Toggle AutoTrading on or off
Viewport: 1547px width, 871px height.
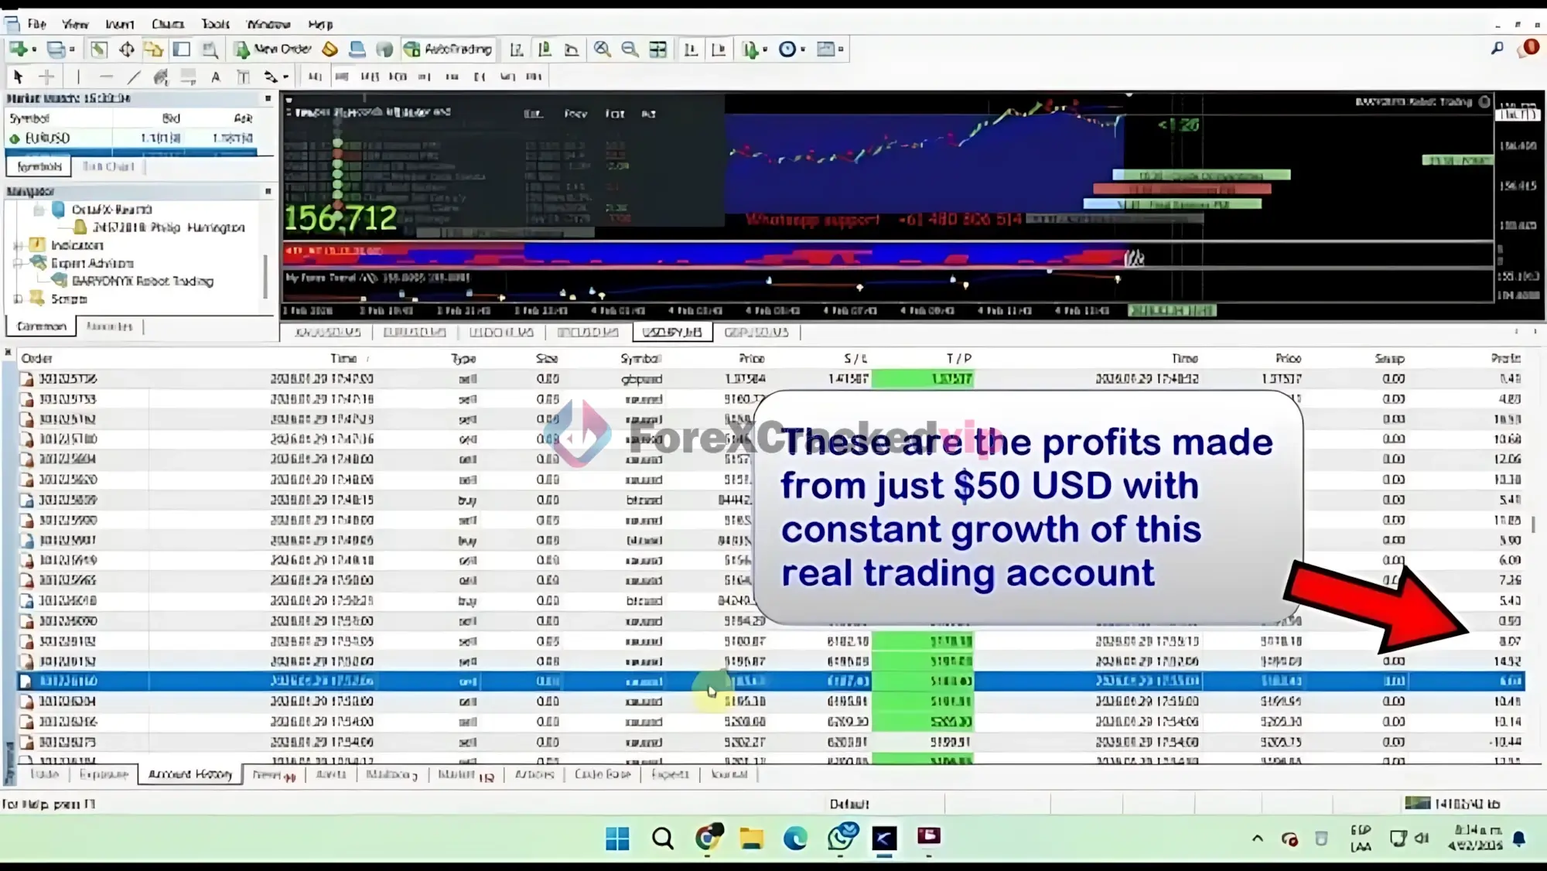pos(448,50)
